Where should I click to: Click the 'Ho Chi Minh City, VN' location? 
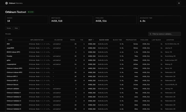pyautogui.click(x=172, y=44)
